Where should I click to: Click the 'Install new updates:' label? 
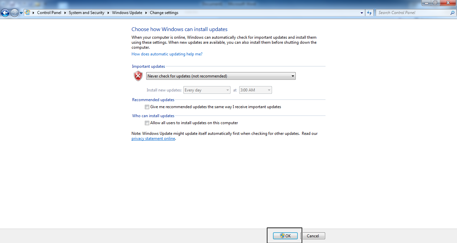click(x=164, y=90)
